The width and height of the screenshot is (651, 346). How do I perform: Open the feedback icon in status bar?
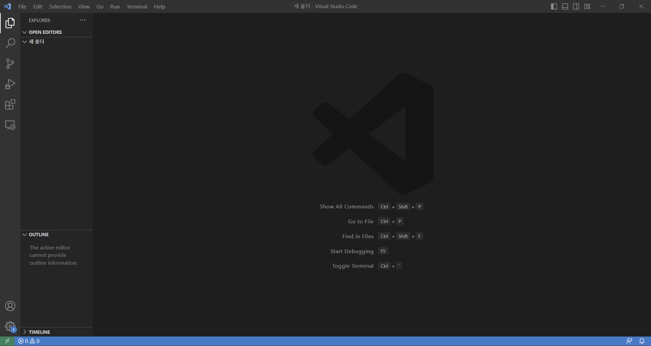pos(629,341)
